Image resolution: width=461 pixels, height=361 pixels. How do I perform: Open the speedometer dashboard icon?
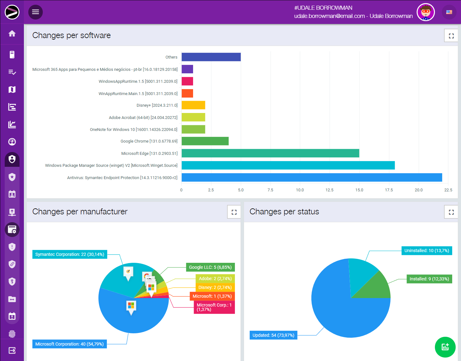click(x=12, y=142)
